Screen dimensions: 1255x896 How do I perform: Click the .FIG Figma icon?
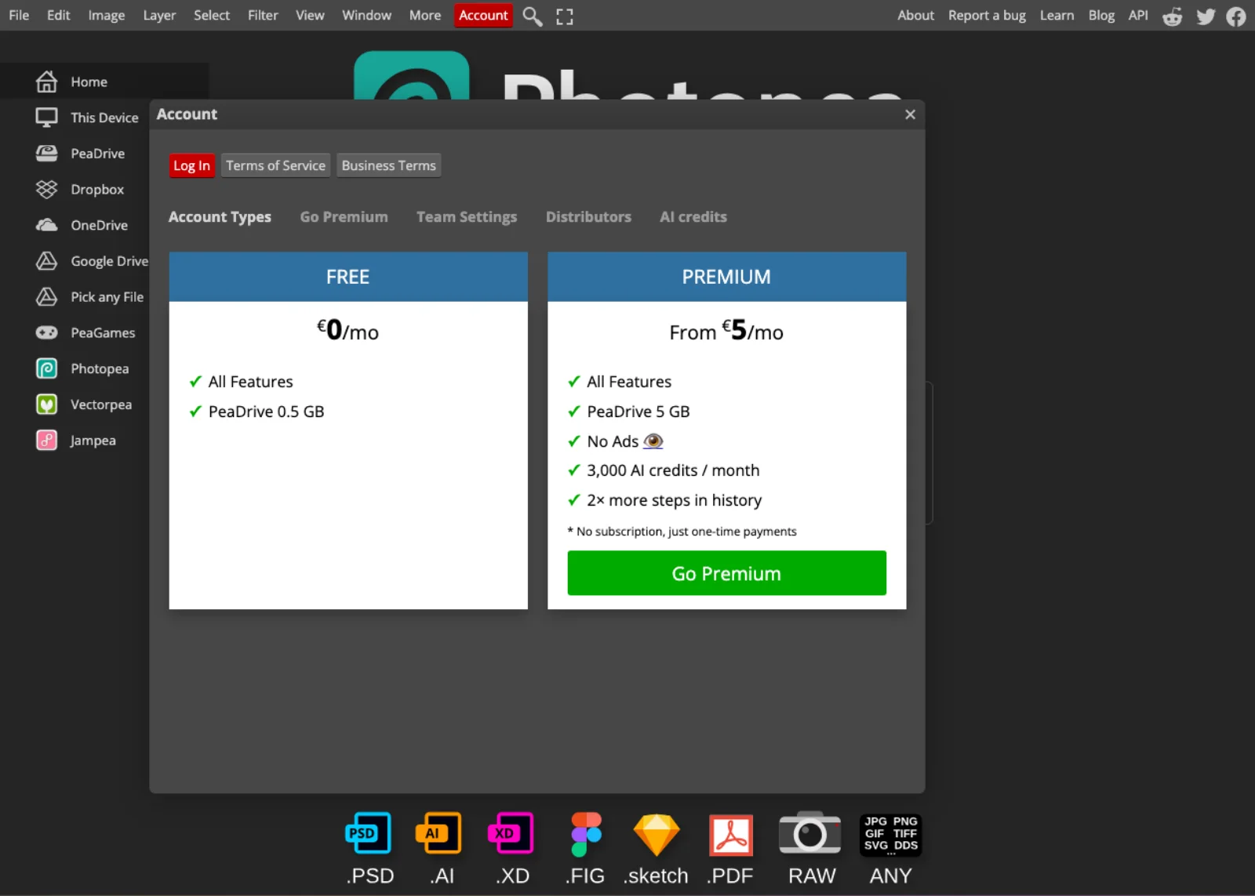click(586, 834)
